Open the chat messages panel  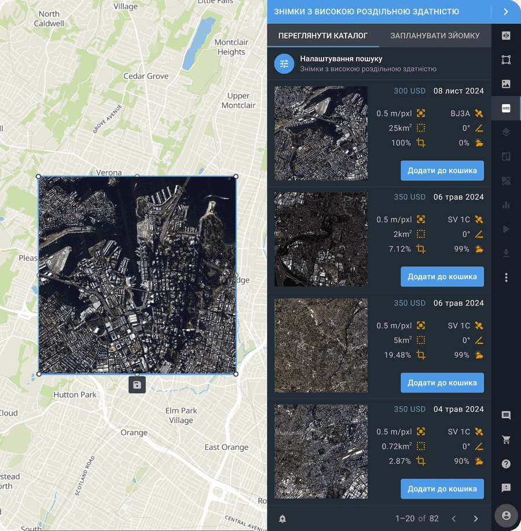coord(507,416)
